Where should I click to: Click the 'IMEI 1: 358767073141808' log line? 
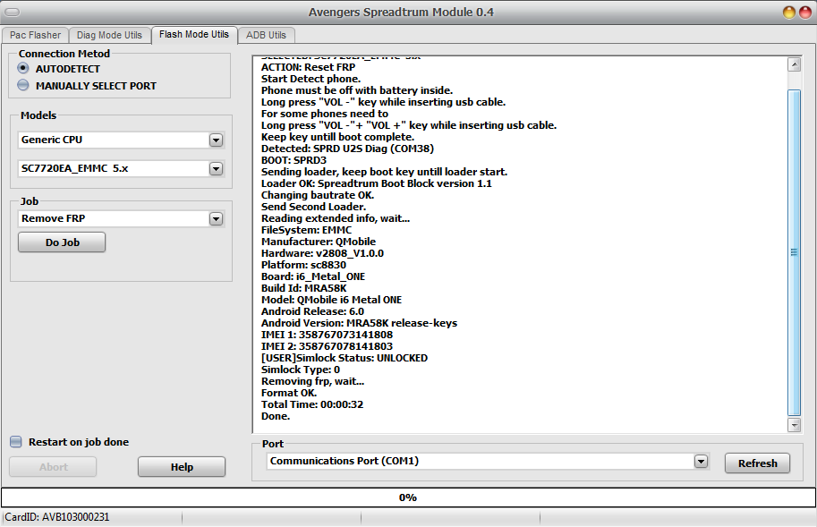(327, 335)
